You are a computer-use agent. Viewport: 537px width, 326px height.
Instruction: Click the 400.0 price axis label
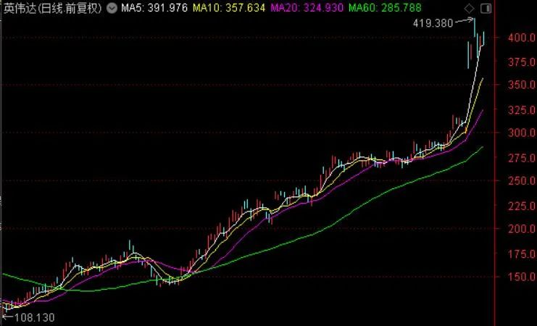[x=522, y=38]
